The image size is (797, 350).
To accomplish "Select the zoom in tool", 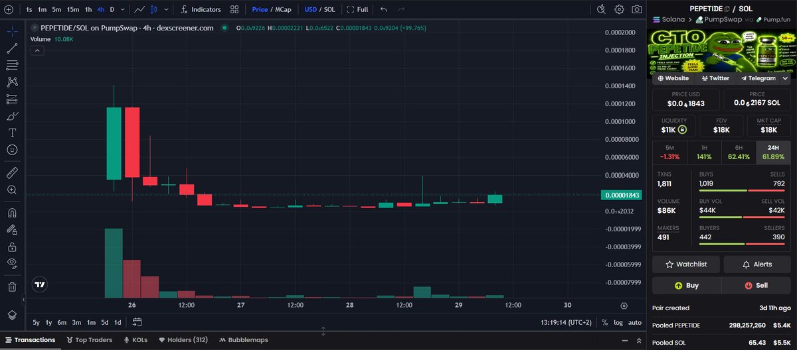I will coord(12,190).
